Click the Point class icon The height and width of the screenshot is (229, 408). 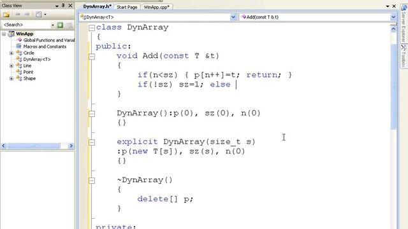point(19,72)
